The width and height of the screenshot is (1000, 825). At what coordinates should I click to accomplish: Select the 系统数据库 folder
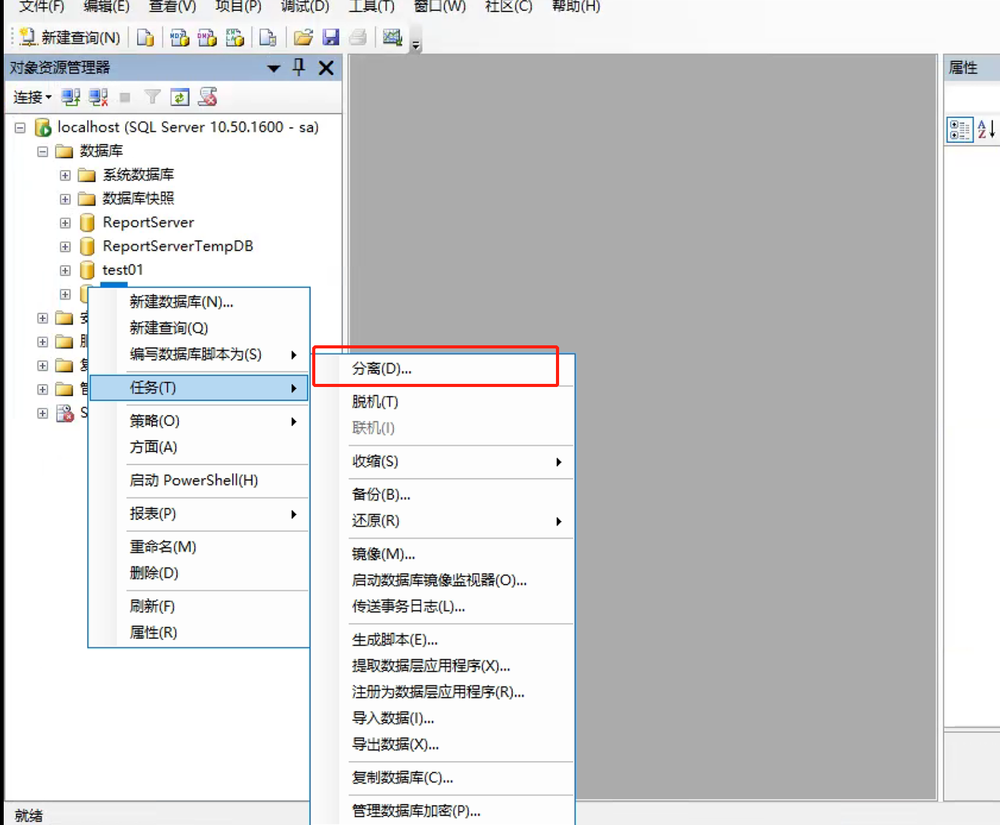pyautogui.click(x=138, y=175)
